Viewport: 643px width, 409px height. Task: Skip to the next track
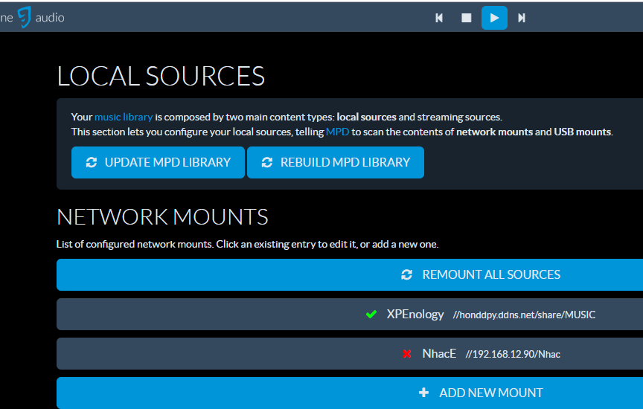522,18
